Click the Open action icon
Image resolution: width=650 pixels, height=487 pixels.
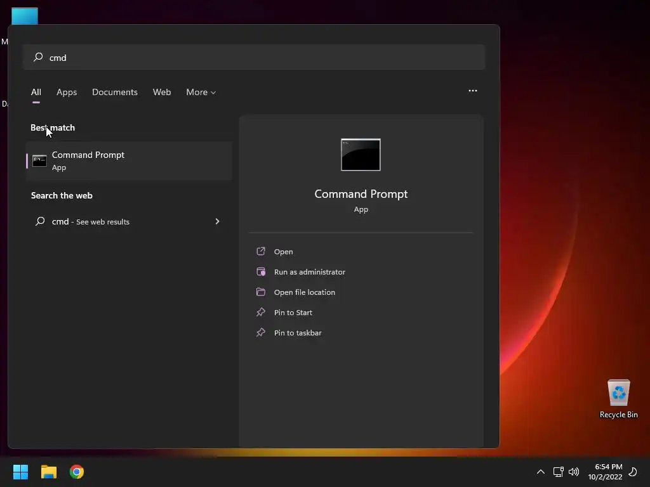[261, 251]
